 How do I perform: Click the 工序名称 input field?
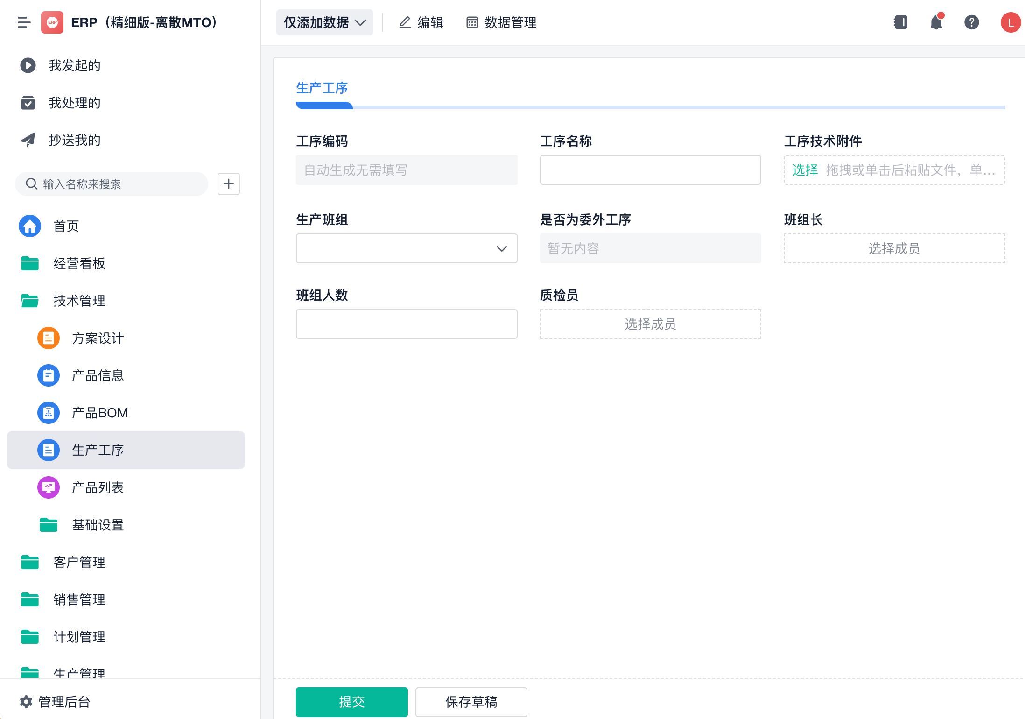tap(650, 170)
